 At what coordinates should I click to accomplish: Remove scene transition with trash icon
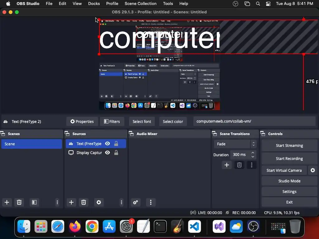[239, 165]
